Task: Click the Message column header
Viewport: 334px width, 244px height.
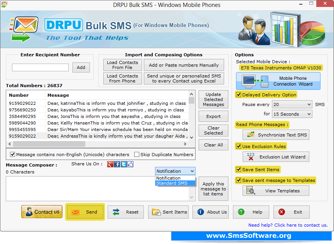Action: pyautogui.click(x=117, y=95)
